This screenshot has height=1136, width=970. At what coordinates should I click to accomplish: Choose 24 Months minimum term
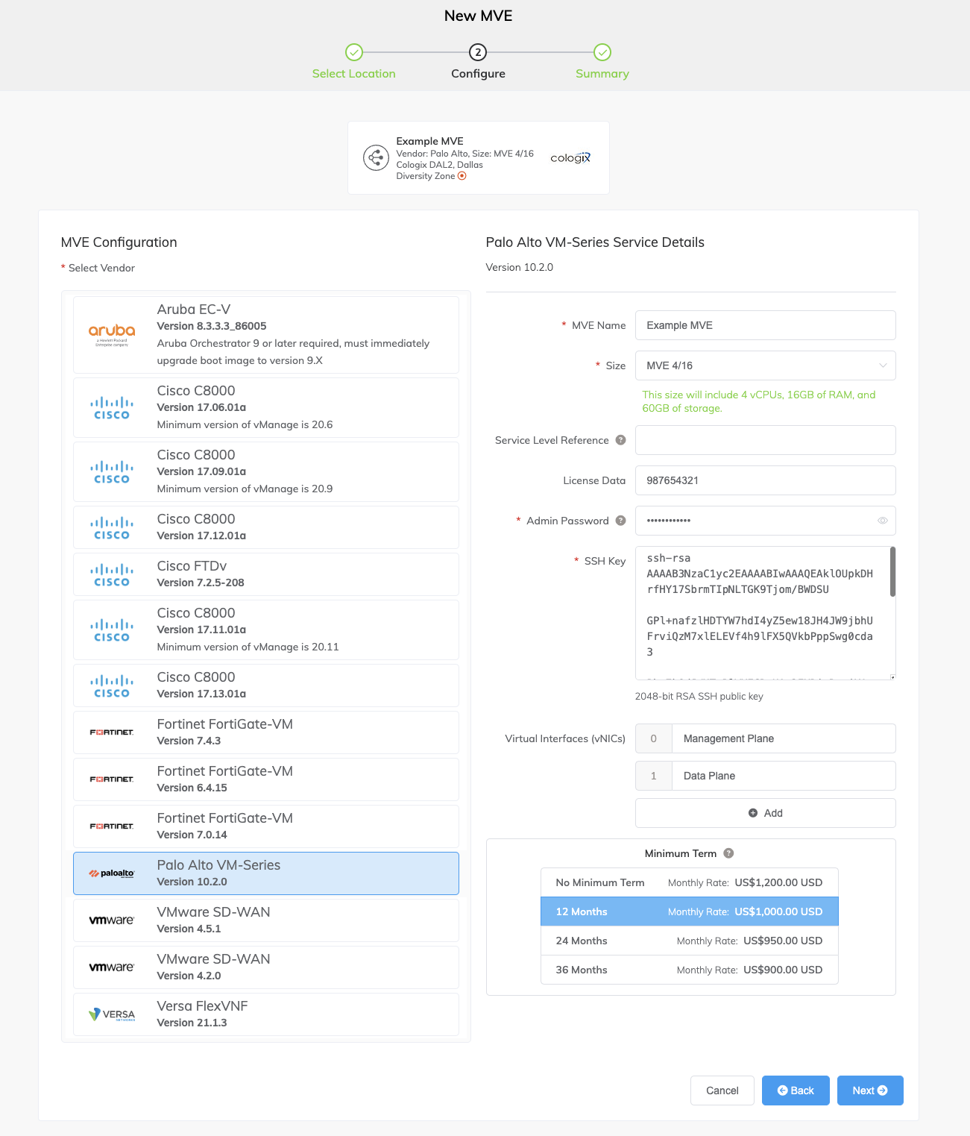tap(690, 941)
